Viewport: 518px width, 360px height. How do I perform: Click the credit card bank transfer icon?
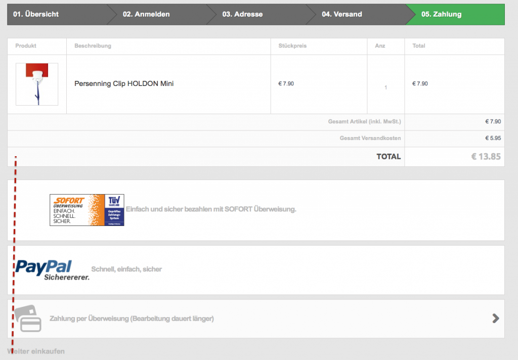pos(27,319)
